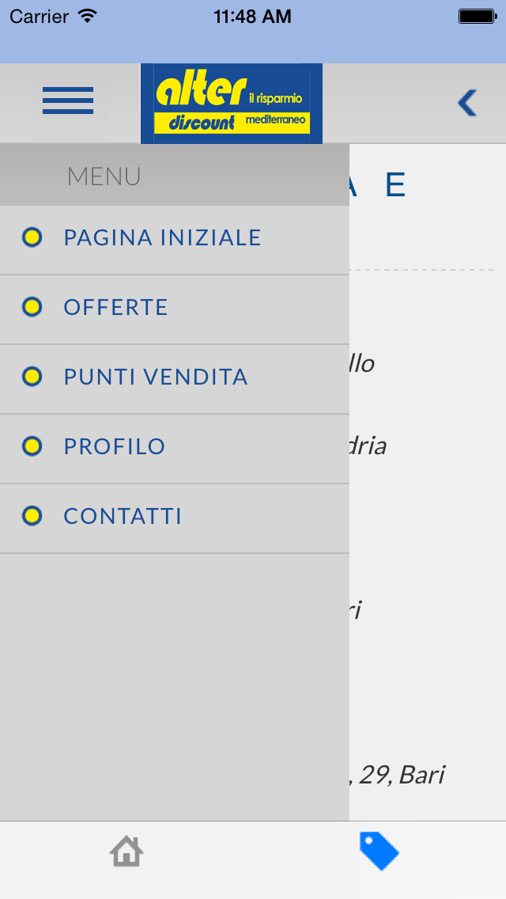The width and height of the screenshot is (506, 899).
Task: Tap the hamburger menu icon
Action: tap(68, 101)
